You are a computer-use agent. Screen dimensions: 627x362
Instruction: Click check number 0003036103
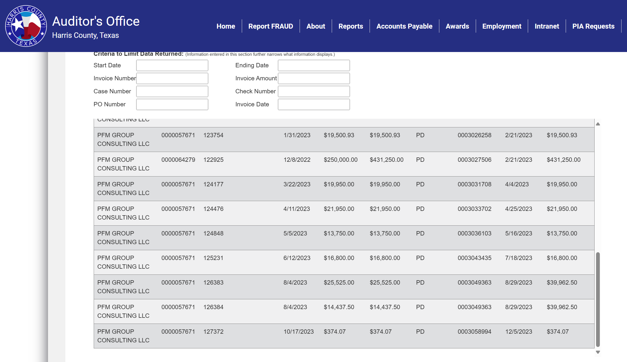click(474, 233)
